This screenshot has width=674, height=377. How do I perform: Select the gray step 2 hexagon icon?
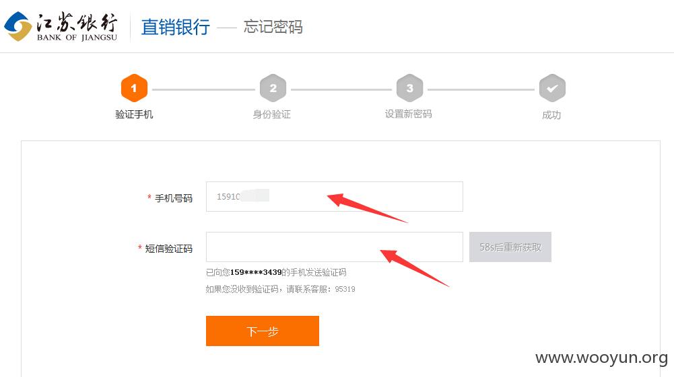tap(273, 88)
